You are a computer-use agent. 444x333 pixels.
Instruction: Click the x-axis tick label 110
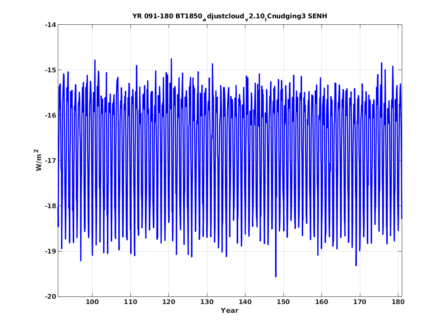[130, 302]
